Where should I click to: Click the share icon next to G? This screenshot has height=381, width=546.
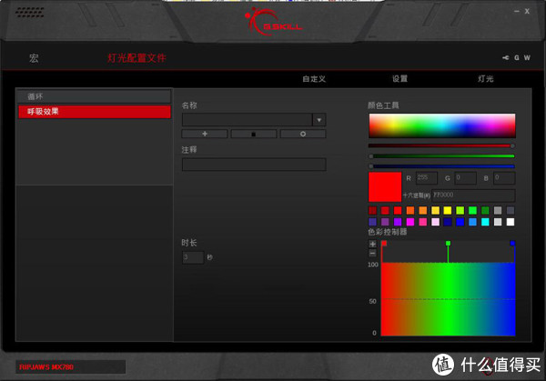506,58
